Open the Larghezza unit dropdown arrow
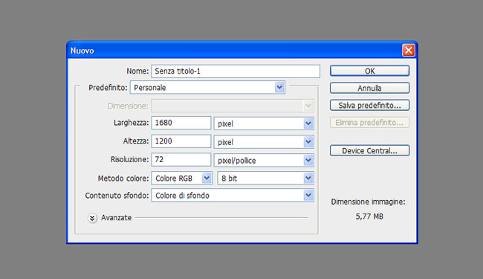The width and height of the screenshot is (483, 279). point(308,124)
